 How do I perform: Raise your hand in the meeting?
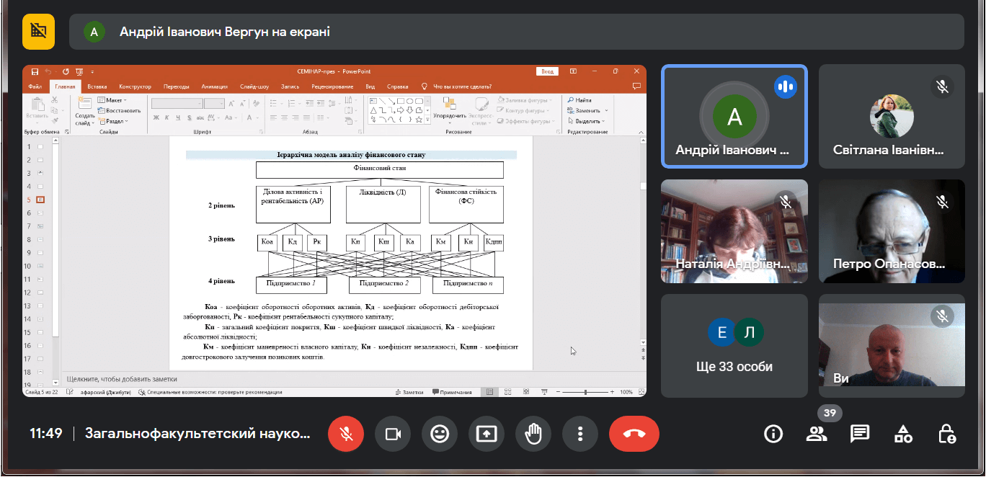pos(533,434)
